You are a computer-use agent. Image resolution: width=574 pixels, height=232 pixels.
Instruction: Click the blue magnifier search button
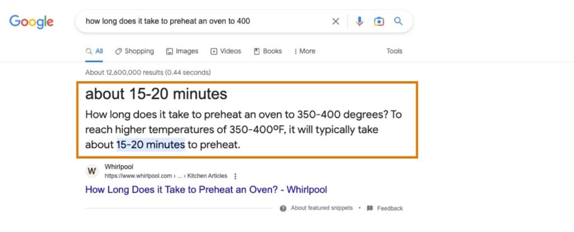point(399,22)
